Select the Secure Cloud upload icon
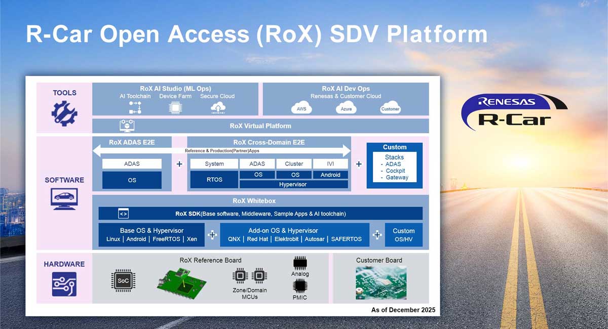The image size is (608, 329). [x=217, y=106]
